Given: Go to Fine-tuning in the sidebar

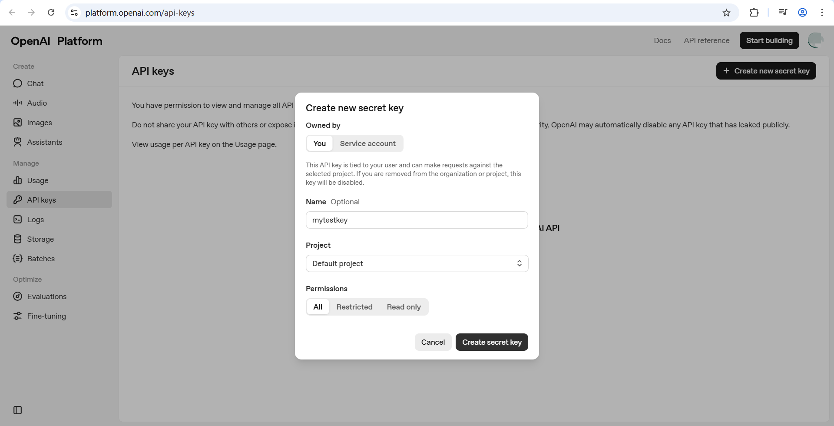Looking at the screenshot, I should tap(59, 316).
